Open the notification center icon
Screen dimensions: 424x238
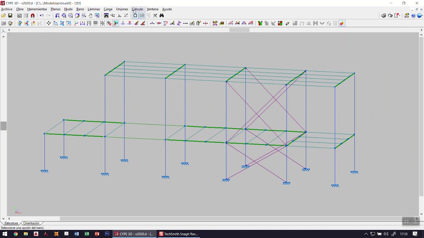(415, 234)
